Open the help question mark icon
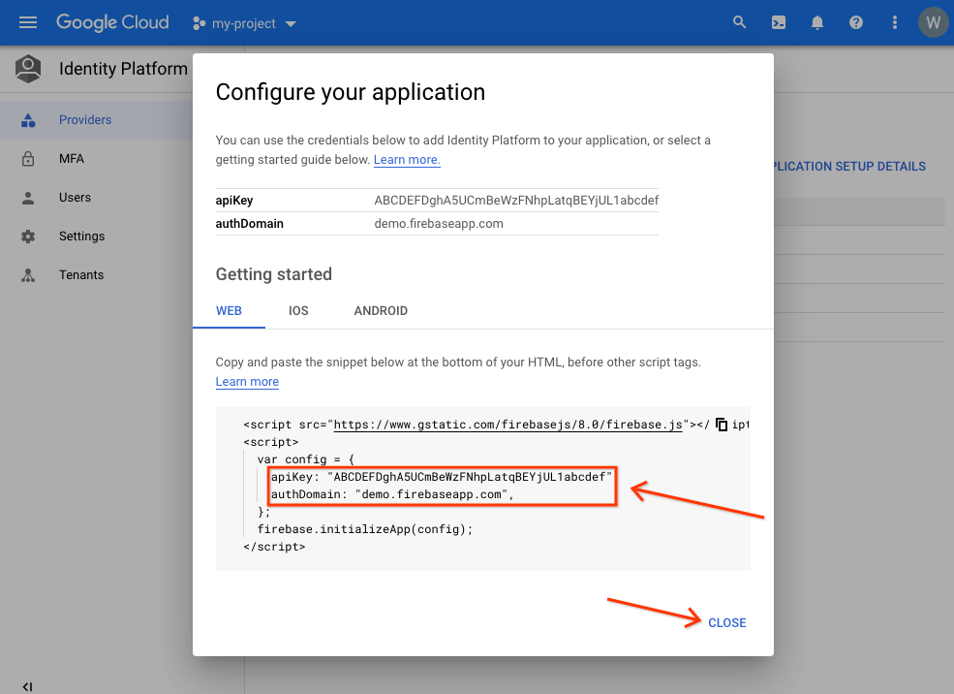 pyautogui.click(x=856, y=22)
